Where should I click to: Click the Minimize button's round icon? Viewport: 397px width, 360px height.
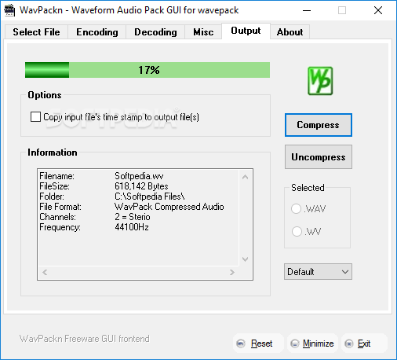click(295, 343)
